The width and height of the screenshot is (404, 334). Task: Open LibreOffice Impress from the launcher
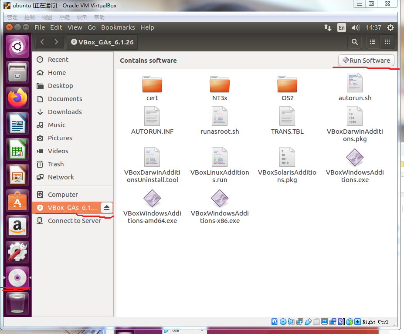click(17, 175)
